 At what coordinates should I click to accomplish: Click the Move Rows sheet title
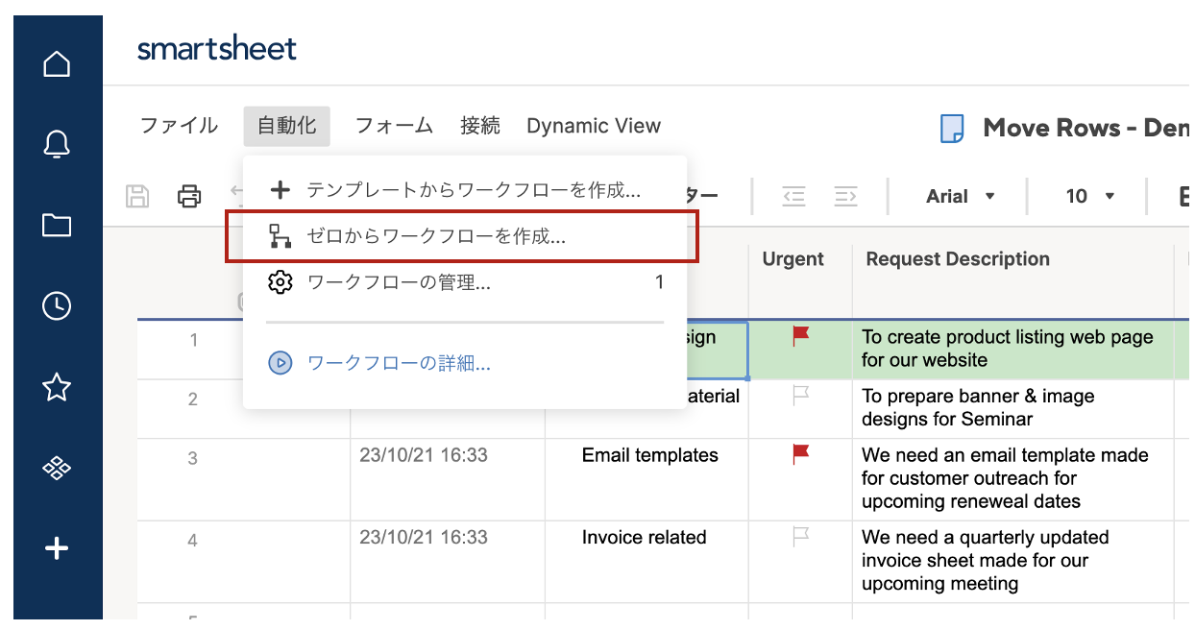[x=1085, y=128]
